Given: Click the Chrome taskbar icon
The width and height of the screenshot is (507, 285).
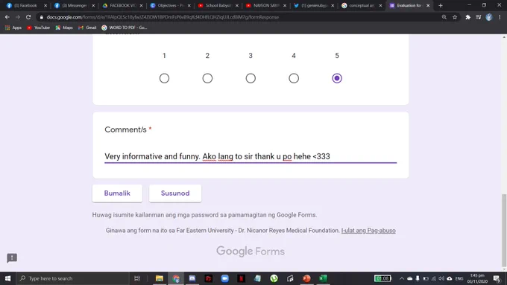Looking at the screenshot, I should point(176,278).
